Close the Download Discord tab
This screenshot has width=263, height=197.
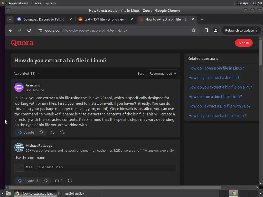tap(71, 19)
